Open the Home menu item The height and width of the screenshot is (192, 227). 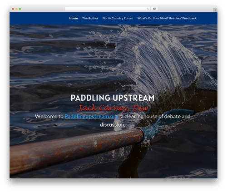coord(74,18)
